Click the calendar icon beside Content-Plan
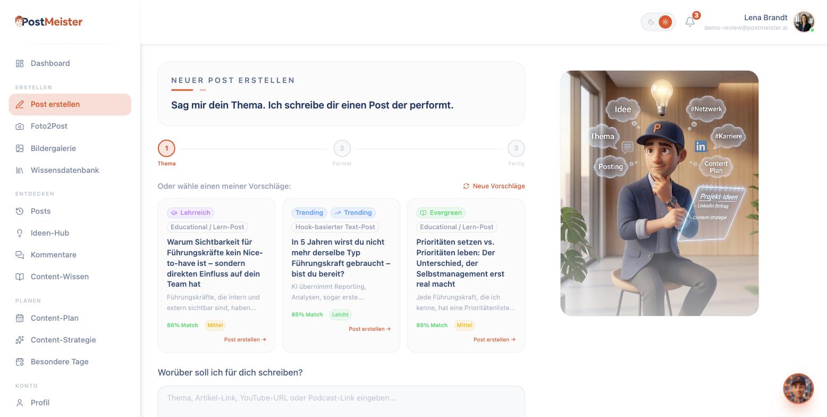The height and width of the screenshot is (417, 827). click(20, 318)
